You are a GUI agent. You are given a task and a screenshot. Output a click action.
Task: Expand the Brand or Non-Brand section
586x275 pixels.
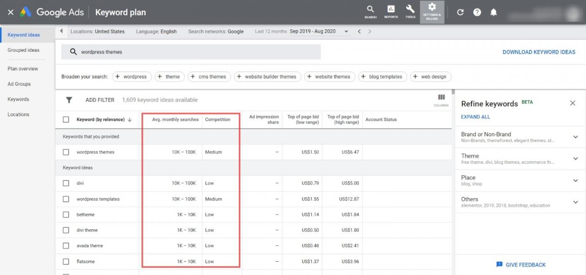(575, 137)
